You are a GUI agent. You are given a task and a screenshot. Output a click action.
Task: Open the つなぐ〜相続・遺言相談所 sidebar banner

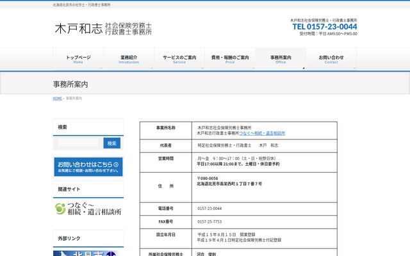[x=88, y=209]
